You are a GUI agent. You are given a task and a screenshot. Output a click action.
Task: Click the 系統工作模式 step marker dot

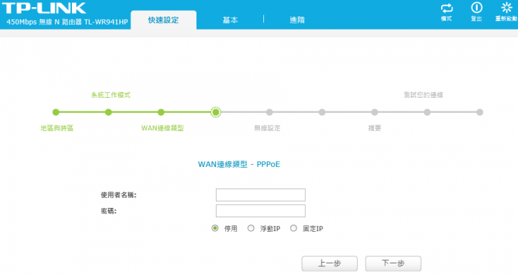click(109, 112)
